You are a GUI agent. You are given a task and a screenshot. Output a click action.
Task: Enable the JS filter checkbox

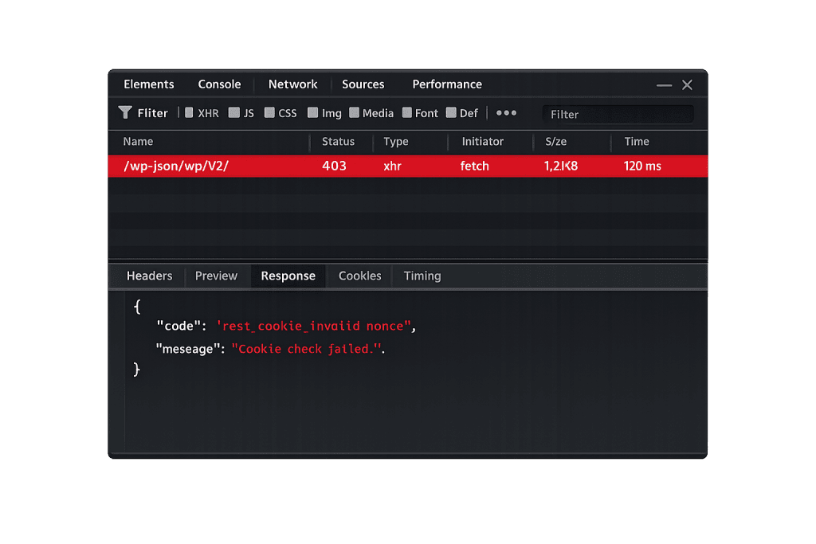coord(234,113)
